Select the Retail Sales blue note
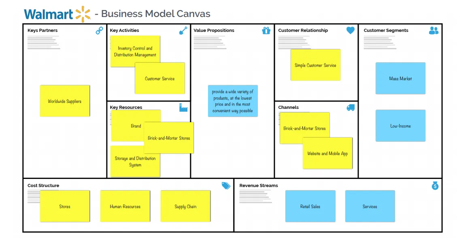The height and width of the screenshot is (240, 457). (x=310, y=206)
